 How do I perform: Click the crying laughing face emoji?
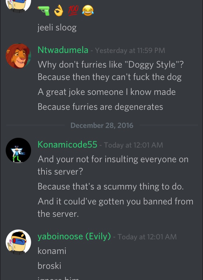(88, 11)
